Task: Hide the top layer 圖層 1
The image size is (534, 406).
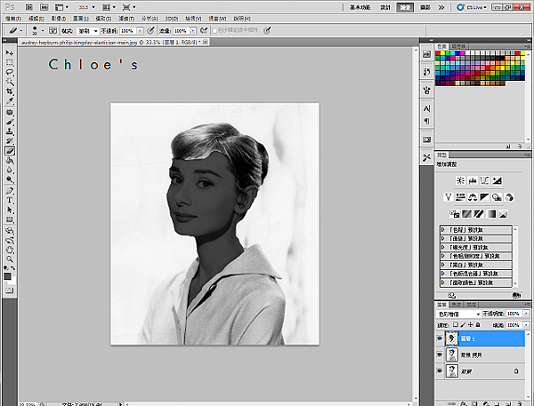Action: pyautogui.click(x=440, y=338)
